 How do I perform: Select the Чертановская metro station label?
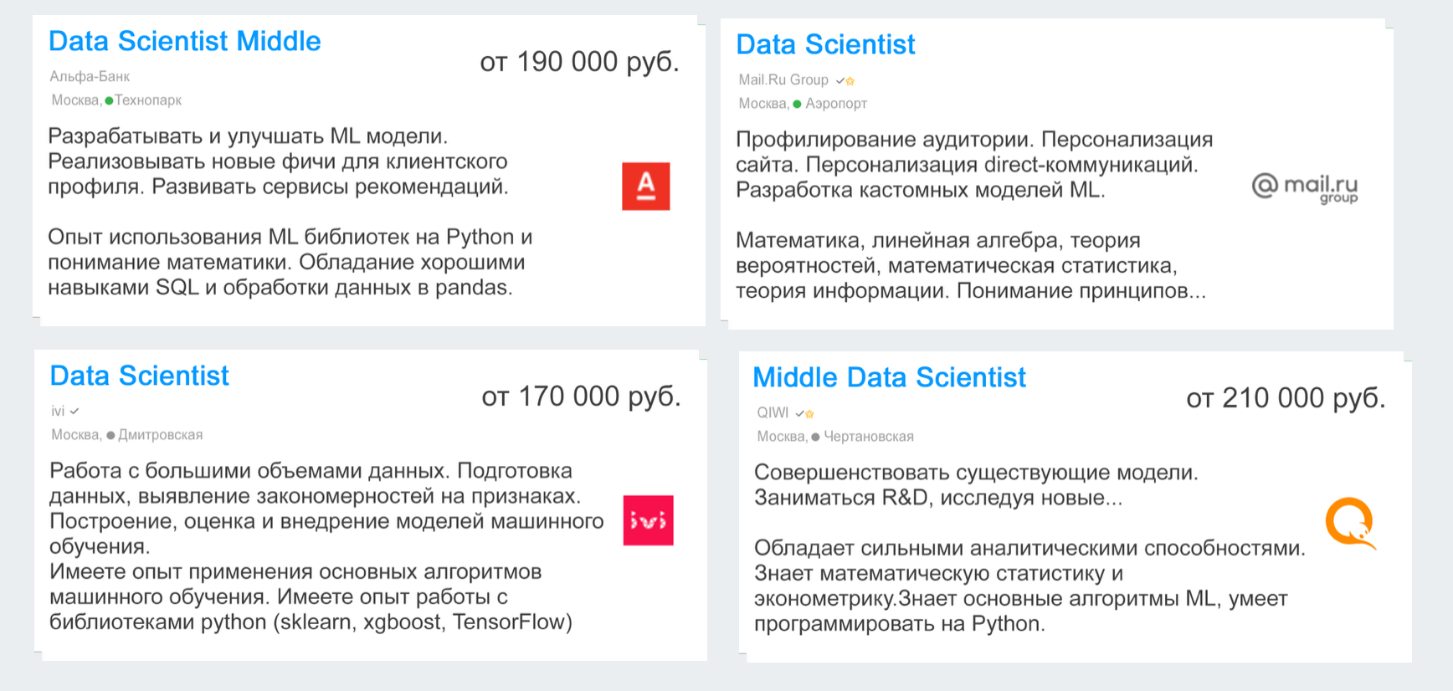[870, 436]
